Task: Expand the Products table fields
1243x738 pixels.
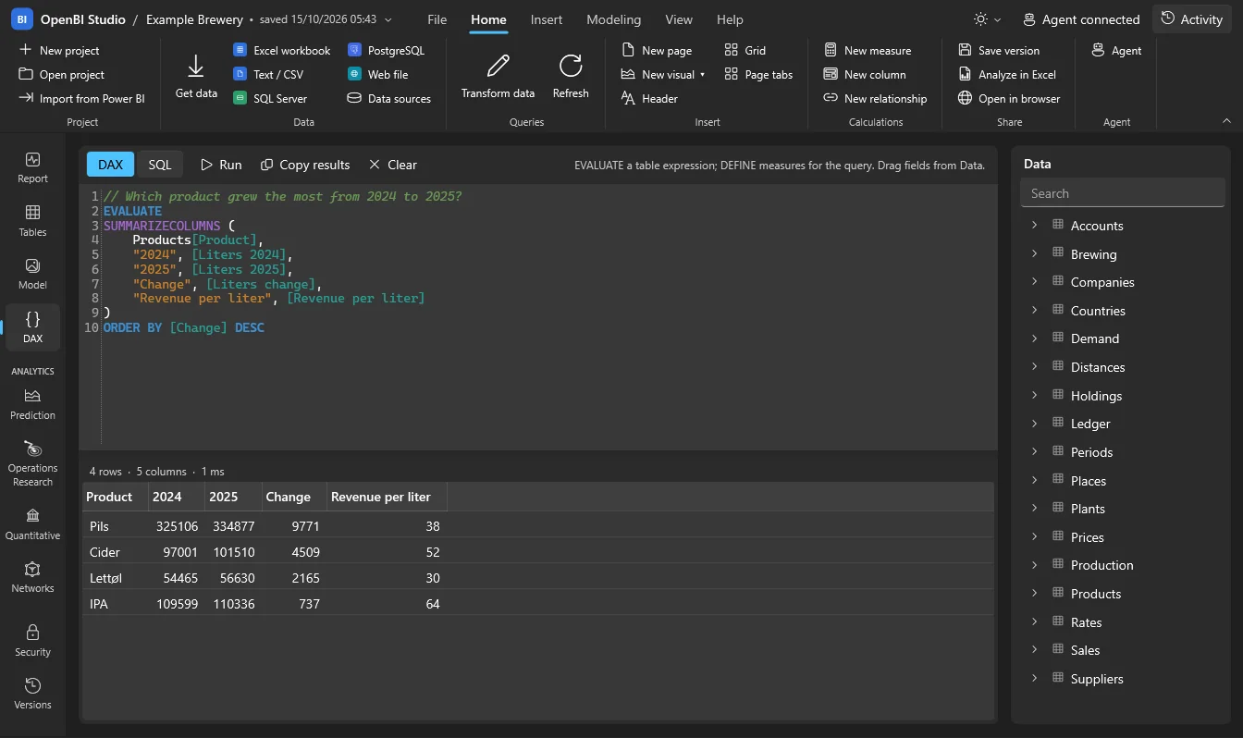Action: pyautogui.click(x=1035, y=594)
